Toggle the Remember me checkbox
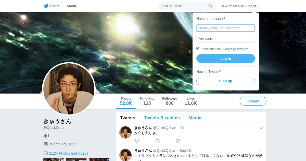The height and width of the screenshot is (161, 306). tap(198, 49)
